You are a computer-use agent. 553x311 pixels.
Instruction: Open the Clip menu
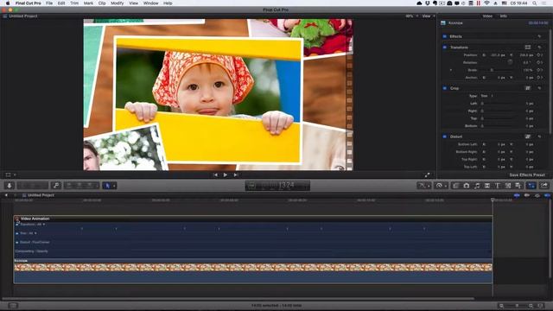point(102,3)
